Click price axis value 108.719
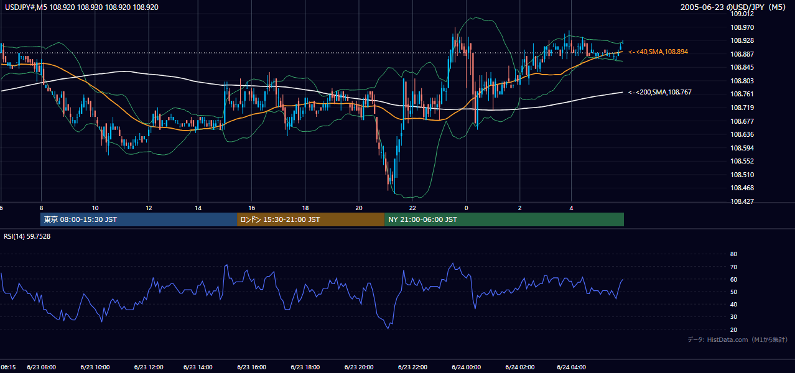 click(x=742, y=108)
